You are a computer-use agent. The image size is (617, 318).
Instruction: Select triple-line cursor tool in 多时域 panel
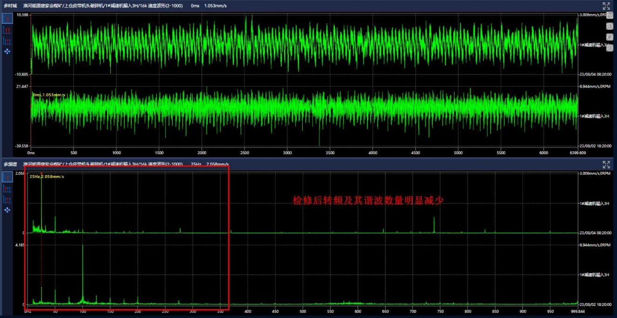[x=7, y=41]
